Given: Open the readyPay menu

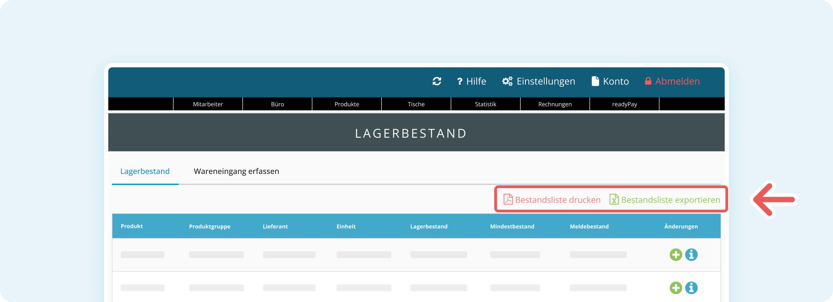Looking at the screenshot, I should pos(624,104).
